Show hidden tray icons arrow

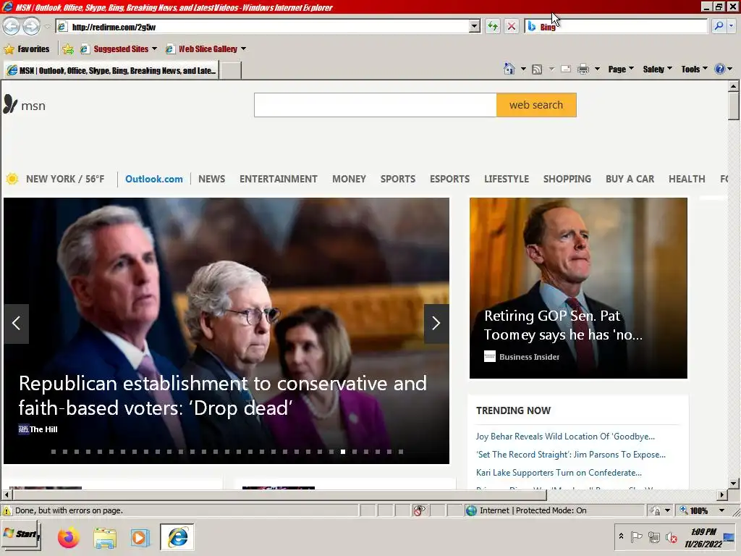(x=621, y=536)
